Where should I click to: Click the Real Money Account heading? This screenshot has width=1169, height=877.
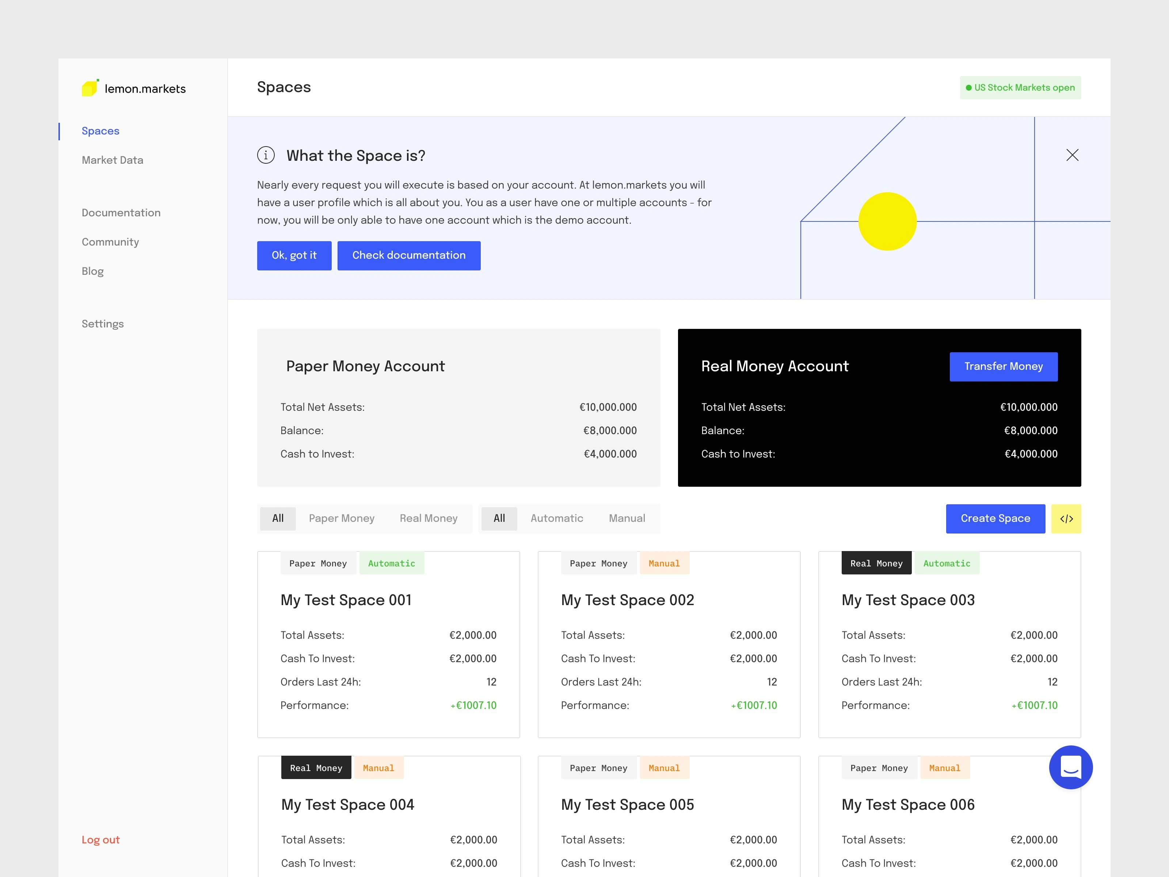(775, 367)
